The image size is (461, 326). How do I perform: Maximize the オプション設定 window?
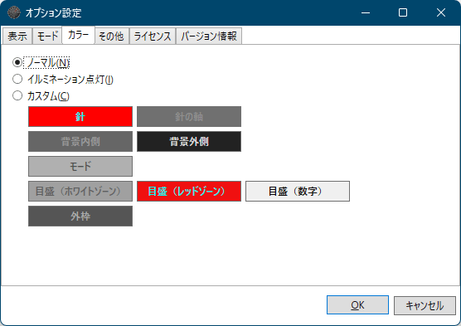pos(403,12)
